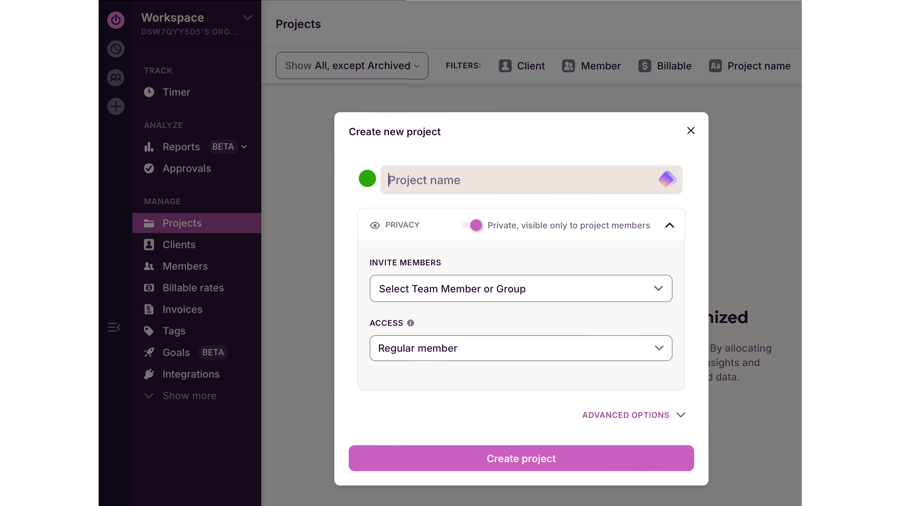Open the clock icon in left rail
The image size is (900, 506).
[116, 49]
